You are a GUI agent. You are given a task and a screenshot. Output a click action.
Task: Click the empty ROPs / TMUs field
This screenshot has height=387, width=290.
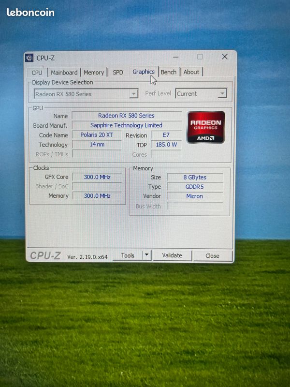pos(97,154)
